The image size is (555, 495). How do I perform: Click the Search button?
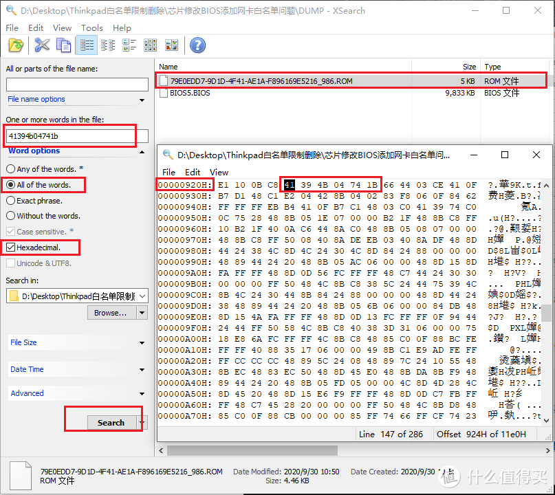tap(112, 422)
